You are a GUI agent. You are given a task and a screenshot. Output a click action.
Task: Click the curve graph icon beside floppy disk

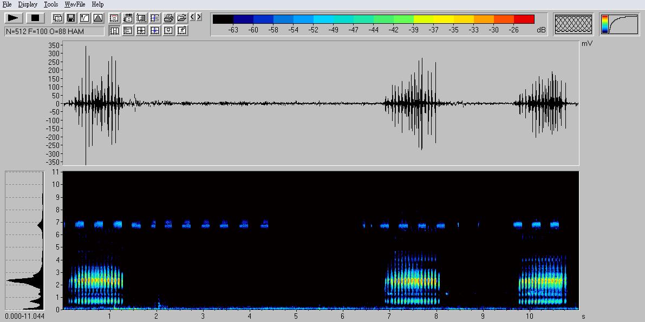coord(84,18)
